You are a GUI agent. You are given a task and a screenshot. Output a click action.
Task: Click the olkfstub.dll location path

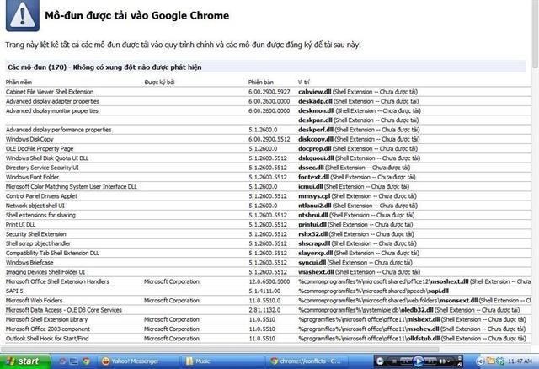412,339
